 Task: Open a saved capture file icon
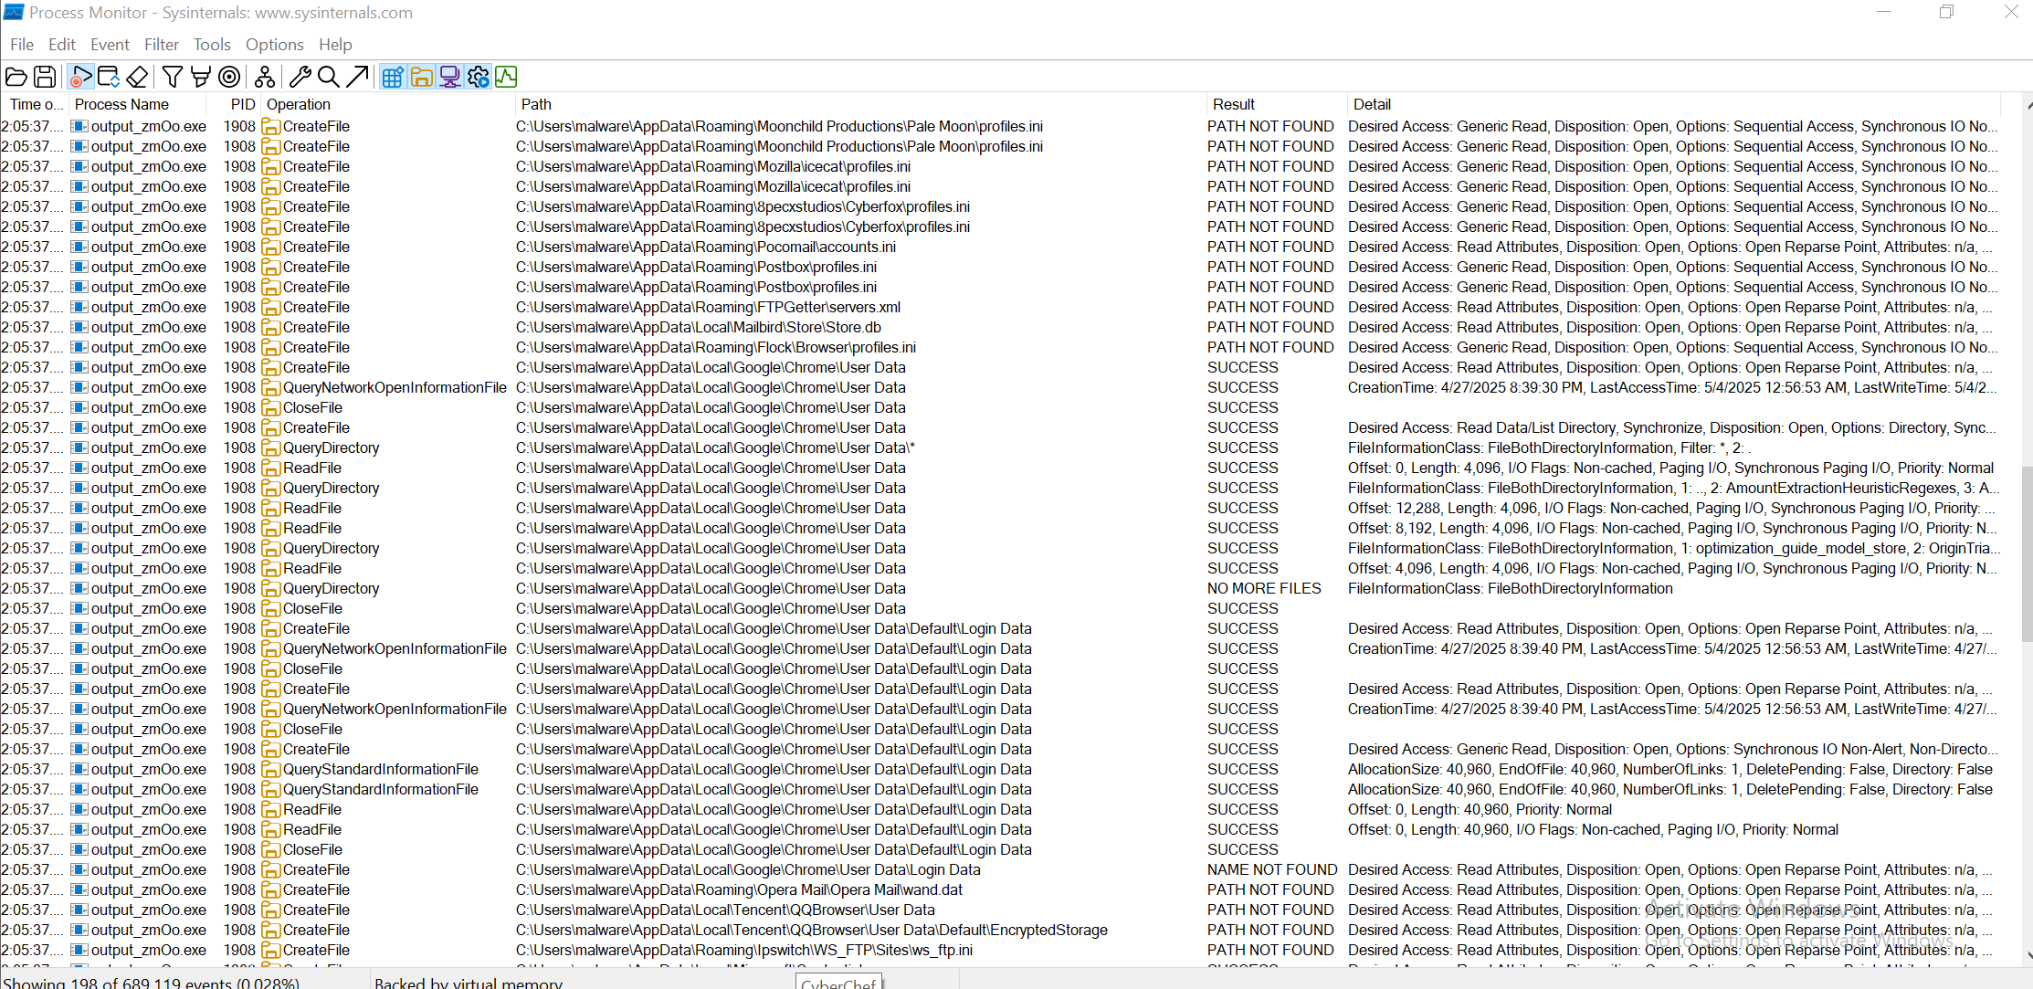(16, 77)
